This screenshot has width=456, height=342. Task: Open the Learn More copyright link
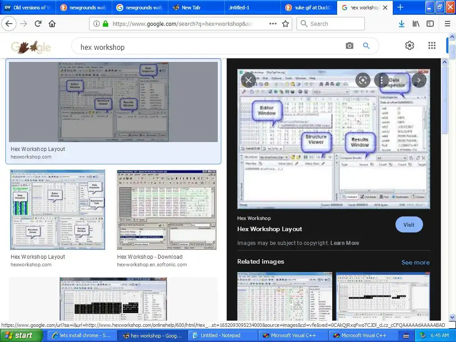[x=345, y=243]
